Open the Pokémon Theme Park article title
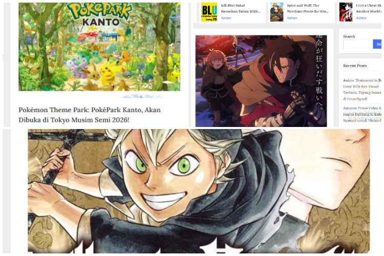The image size is (384, 256). coord(90,115)
